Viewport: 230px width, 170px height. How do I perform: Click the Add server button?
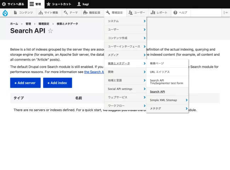[x=25, y=83]
